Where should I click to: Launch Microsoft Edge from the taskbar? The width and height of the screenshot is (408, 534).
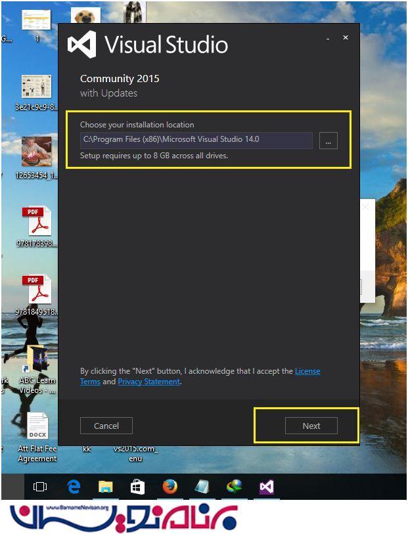pos(73,487)
